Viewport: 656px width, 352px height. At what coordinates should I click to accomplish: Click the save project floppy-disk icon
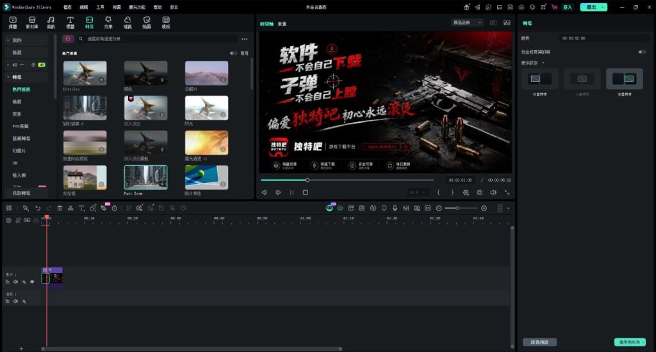511,7
